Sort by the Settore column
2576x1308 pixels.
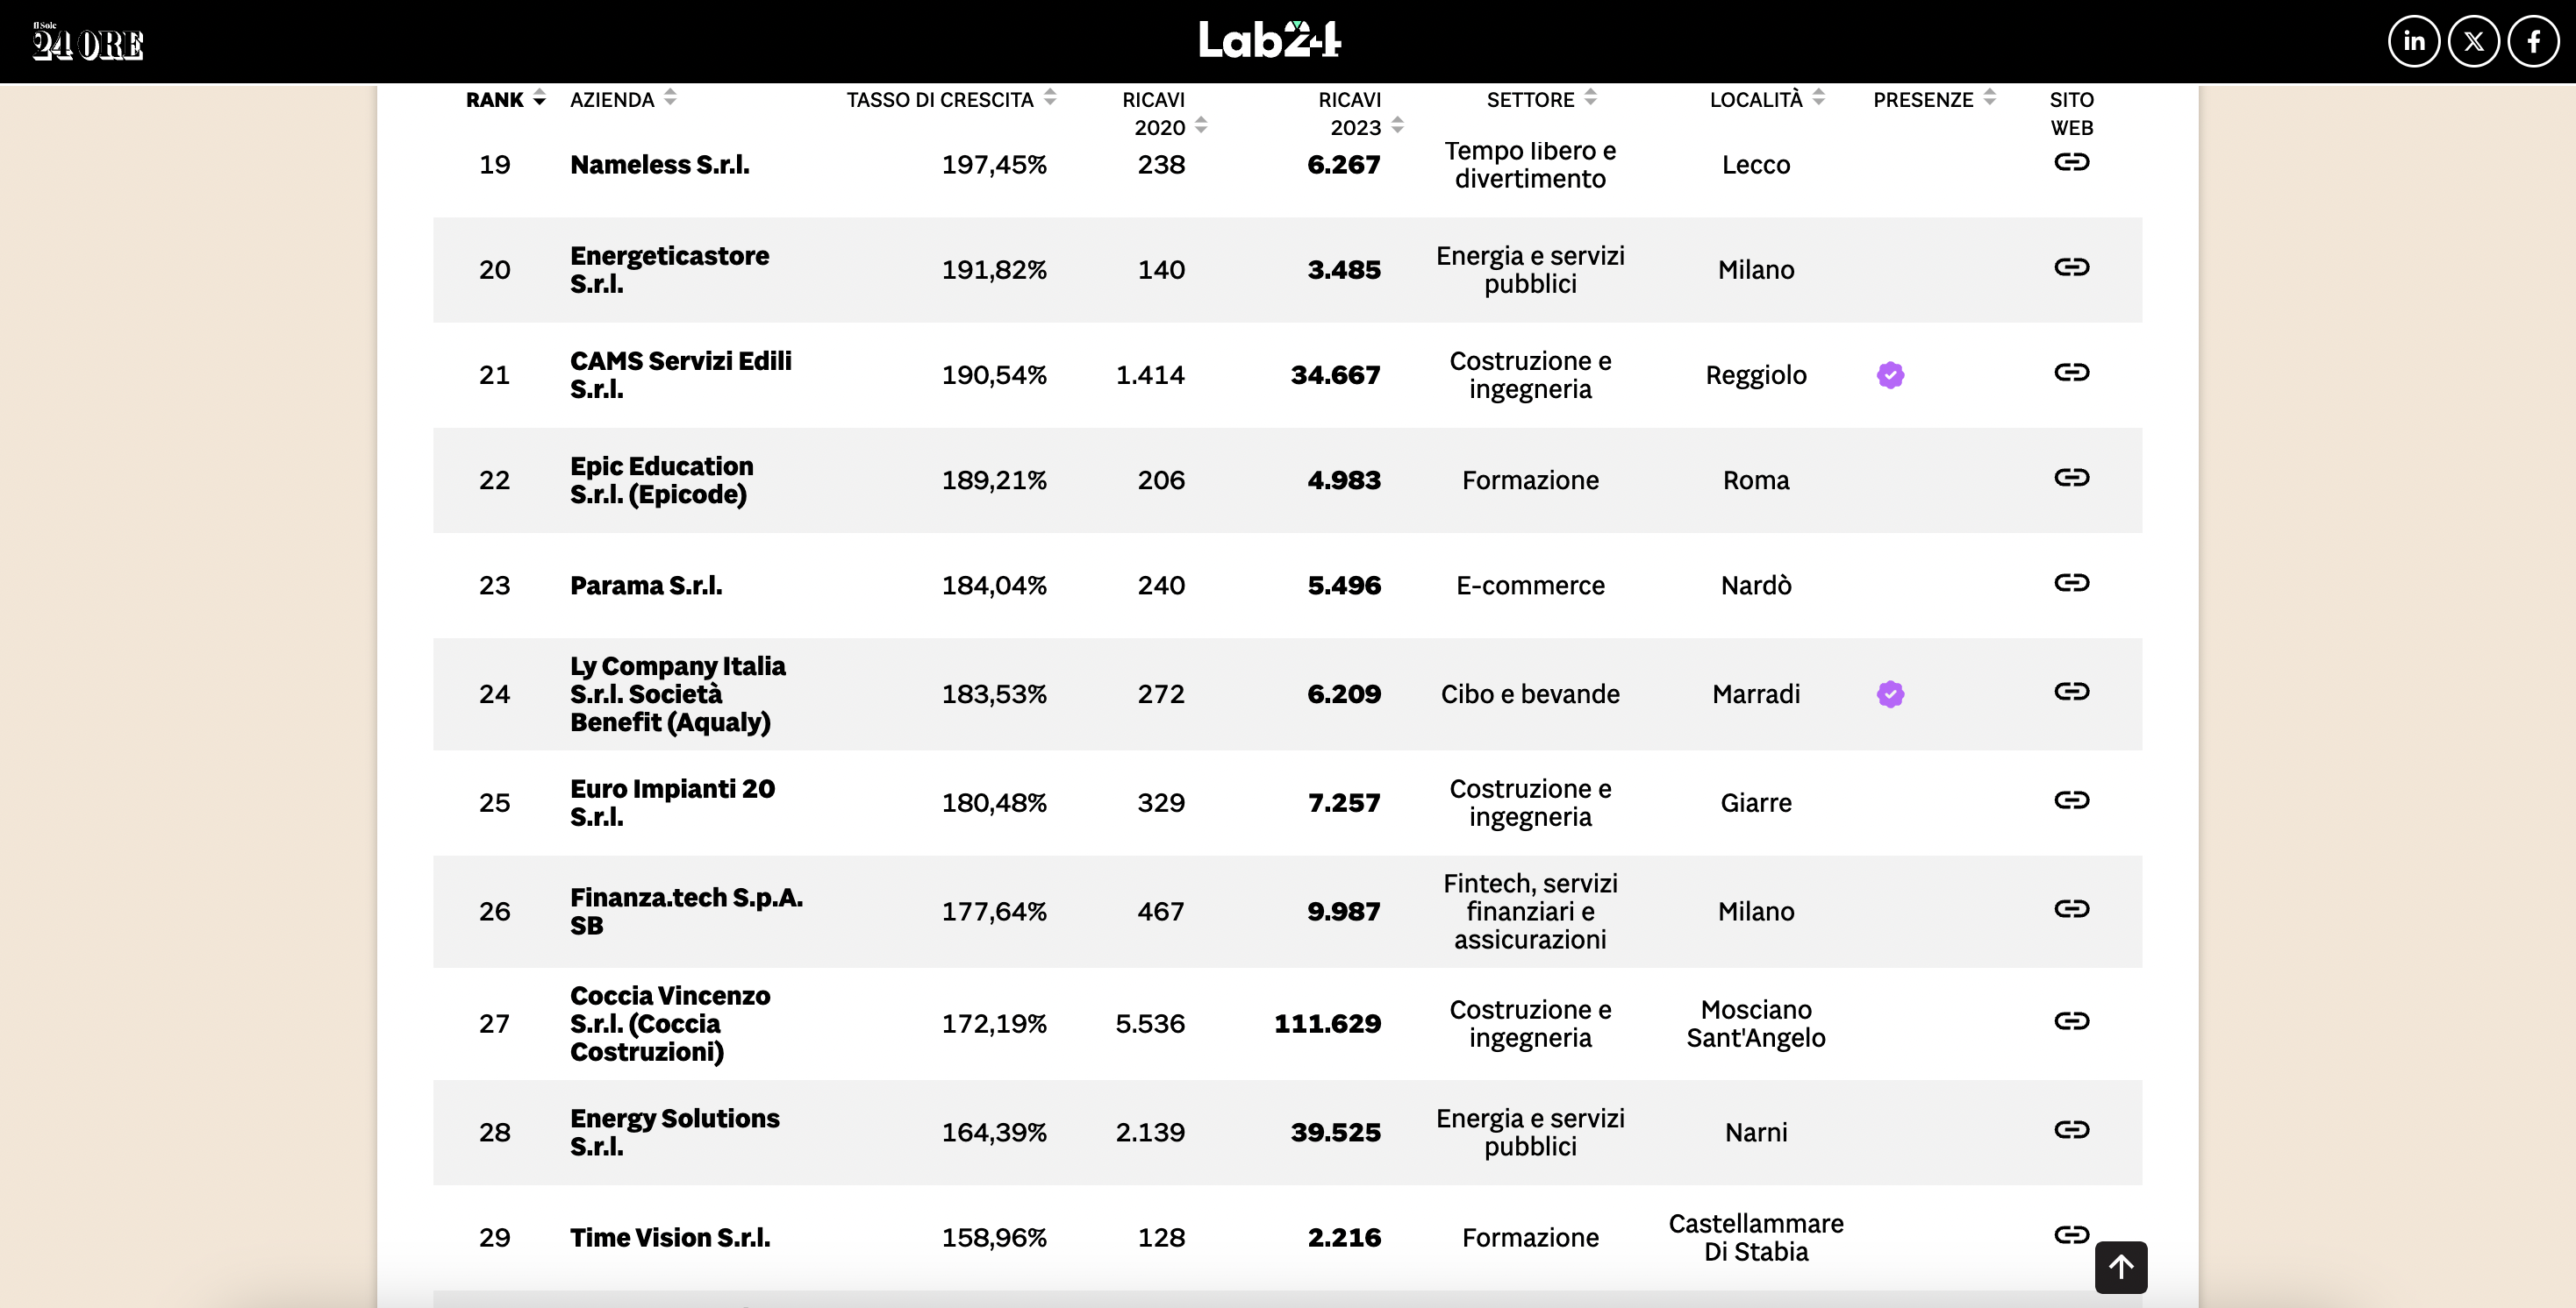pos(1541,99)
